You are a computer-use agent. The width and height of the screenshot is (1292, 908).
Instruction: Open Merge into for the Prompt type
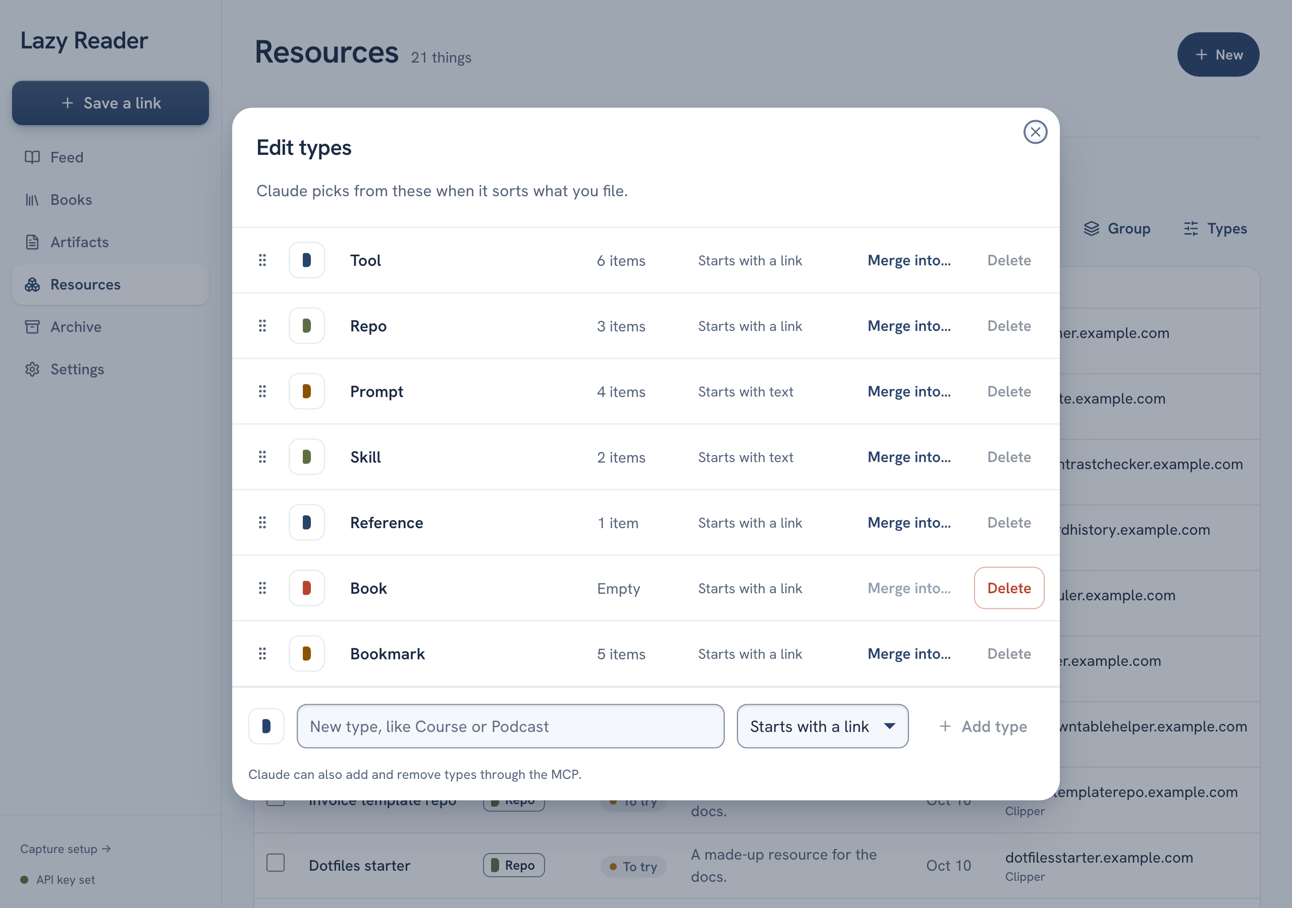(x=909, y=391)
